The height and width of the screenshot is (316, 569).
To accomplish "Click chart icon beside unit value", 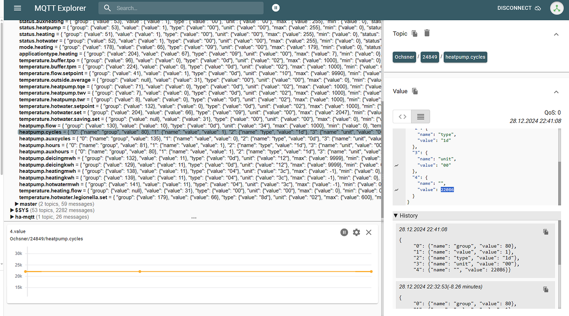I will (x=397, y=165).
